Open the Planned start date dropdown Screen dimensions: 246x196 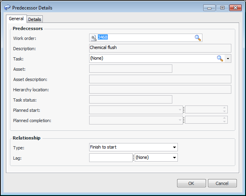(180, 110)
